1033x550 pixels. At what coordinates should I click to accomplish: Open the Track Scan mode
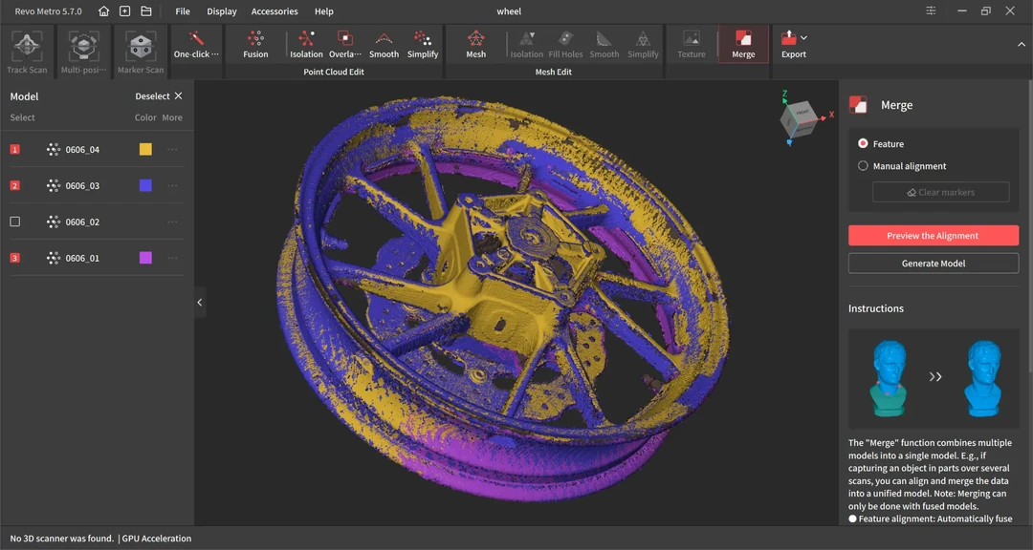[x=27, y=52]
